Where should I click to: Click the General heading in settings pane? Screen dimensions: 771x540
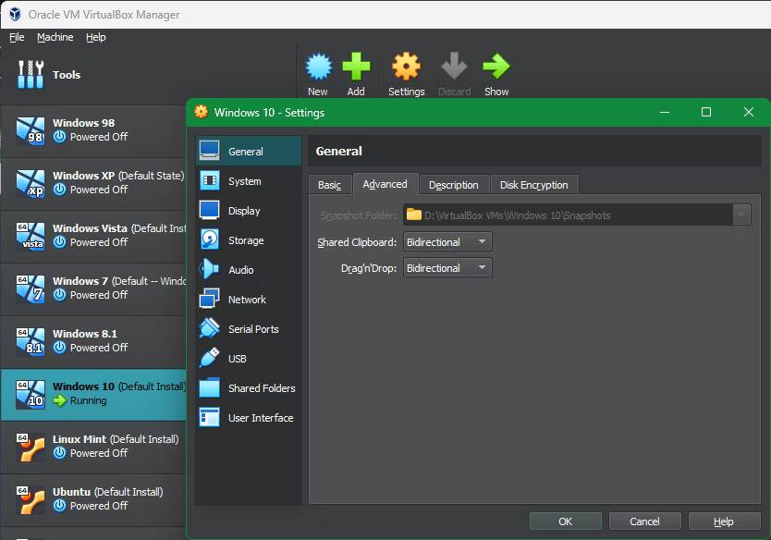coord(338,151)
